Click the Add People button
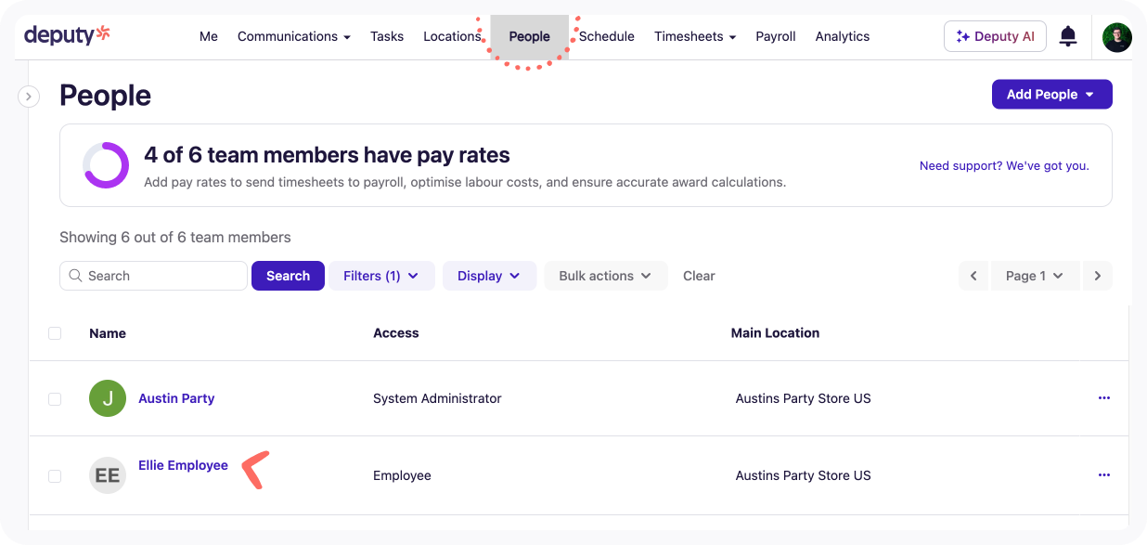The height and width of the screenshot is (545, 1147). coord(1051,94)
